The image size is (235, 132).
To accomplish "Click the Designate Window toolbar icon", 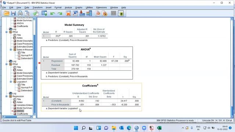I will (x=121, y=13).
